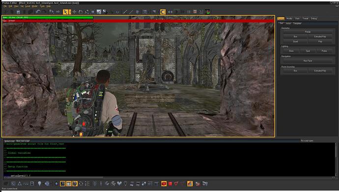This screenshot has height=192, width=339.
Task: Toggle the highlighted orange chart icon at bottom
Action: pos(190,184)
